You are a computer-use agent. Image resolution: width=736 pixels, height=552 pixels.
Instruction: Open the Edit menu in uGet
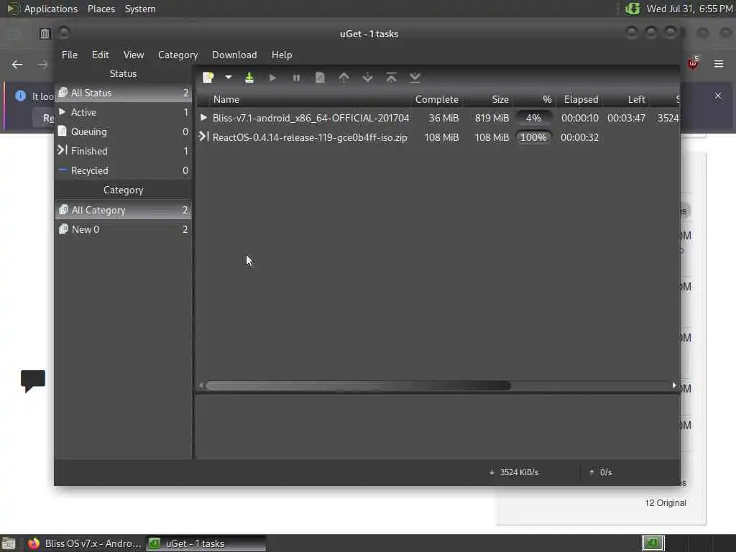point(101,55)
